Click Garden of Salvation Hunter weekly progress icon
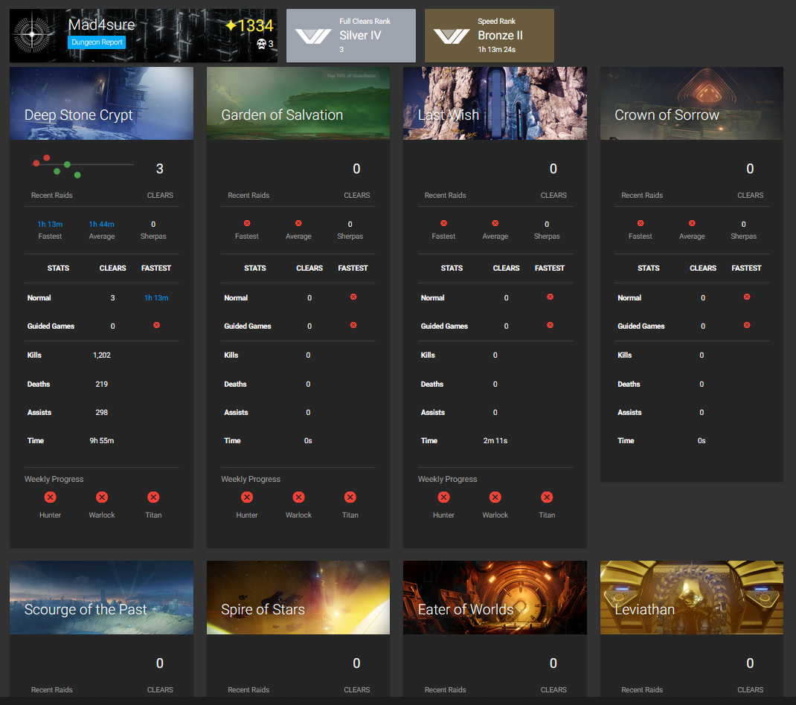 247,498
